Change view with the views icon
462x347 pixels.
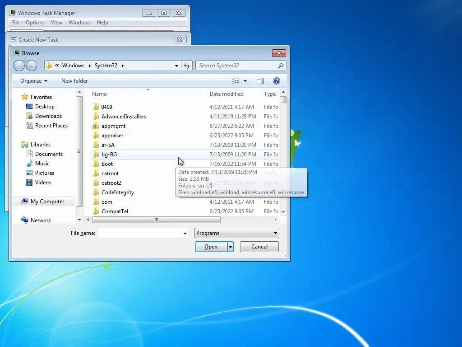(235, 81)
